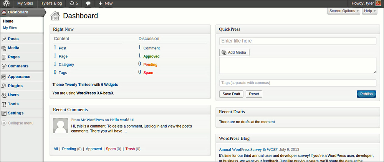Click the Add Media button
The height and width of the screenshot is (162, 384).
click(x=234, y=52)
